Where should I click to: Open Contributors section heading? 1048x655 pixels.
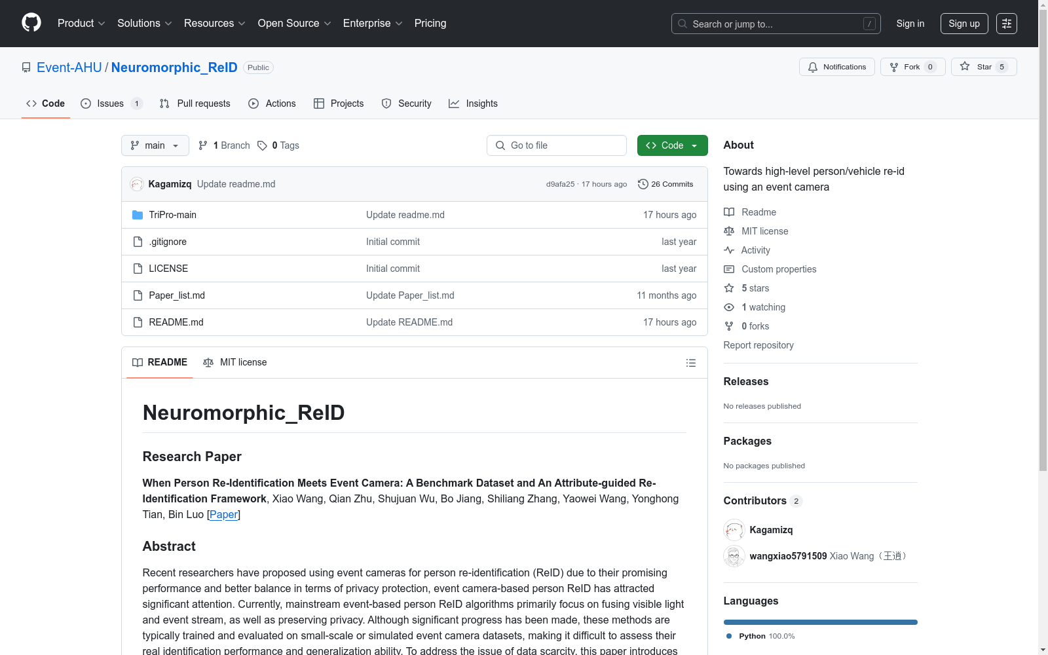[x=763, y=500]
